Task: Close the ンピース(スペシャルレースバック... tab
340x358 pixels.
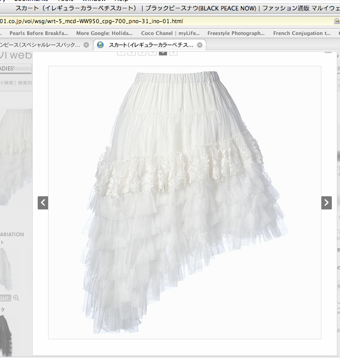Action: point(86,45)
